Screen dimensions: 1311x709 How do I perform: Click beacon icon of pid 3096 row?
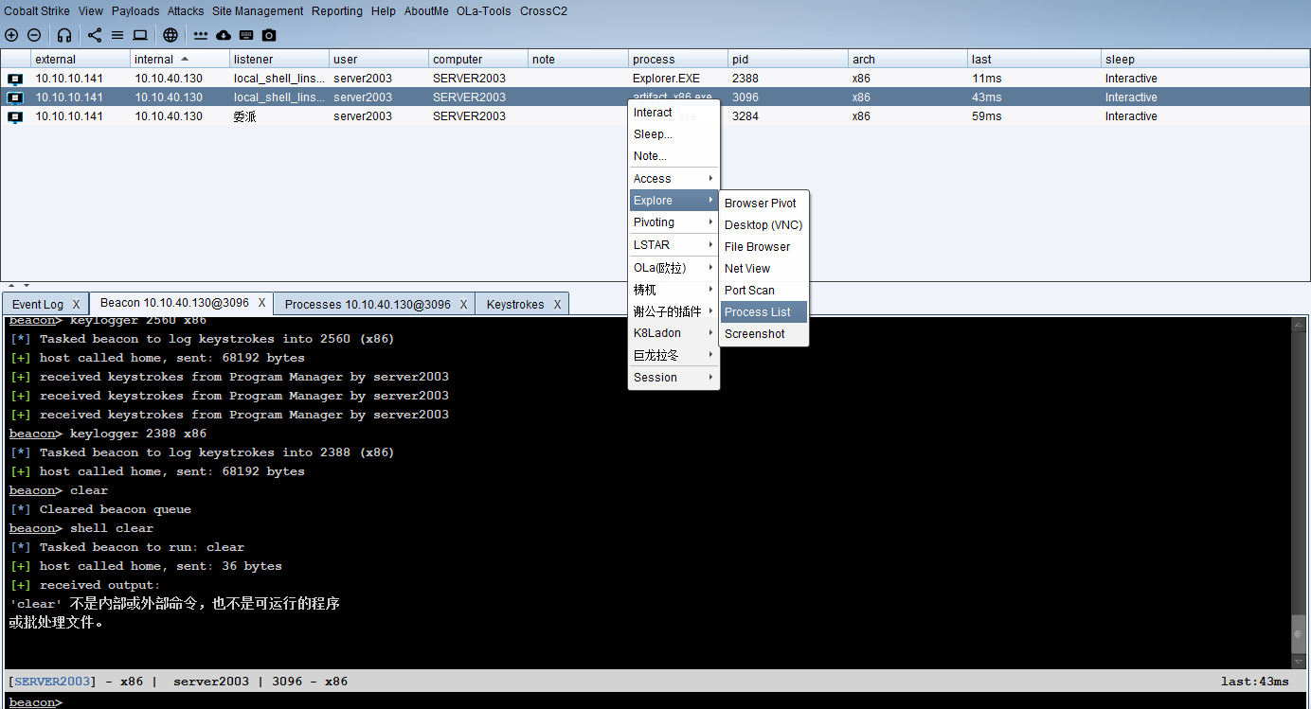[x=15, y=97]
